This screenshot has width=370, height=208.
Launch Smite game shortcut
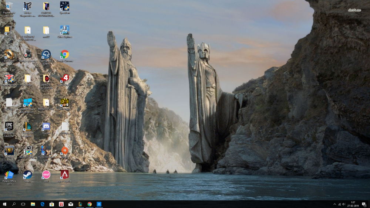point(9,152)
